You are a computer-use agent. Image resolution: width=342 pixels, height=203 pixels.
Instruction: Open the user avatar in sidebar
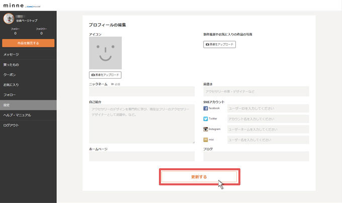coord(9,19)
